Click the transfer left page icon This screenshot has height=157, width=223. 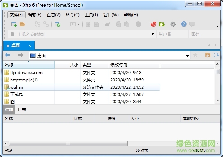pyautogui.click(x=88, y=24)
